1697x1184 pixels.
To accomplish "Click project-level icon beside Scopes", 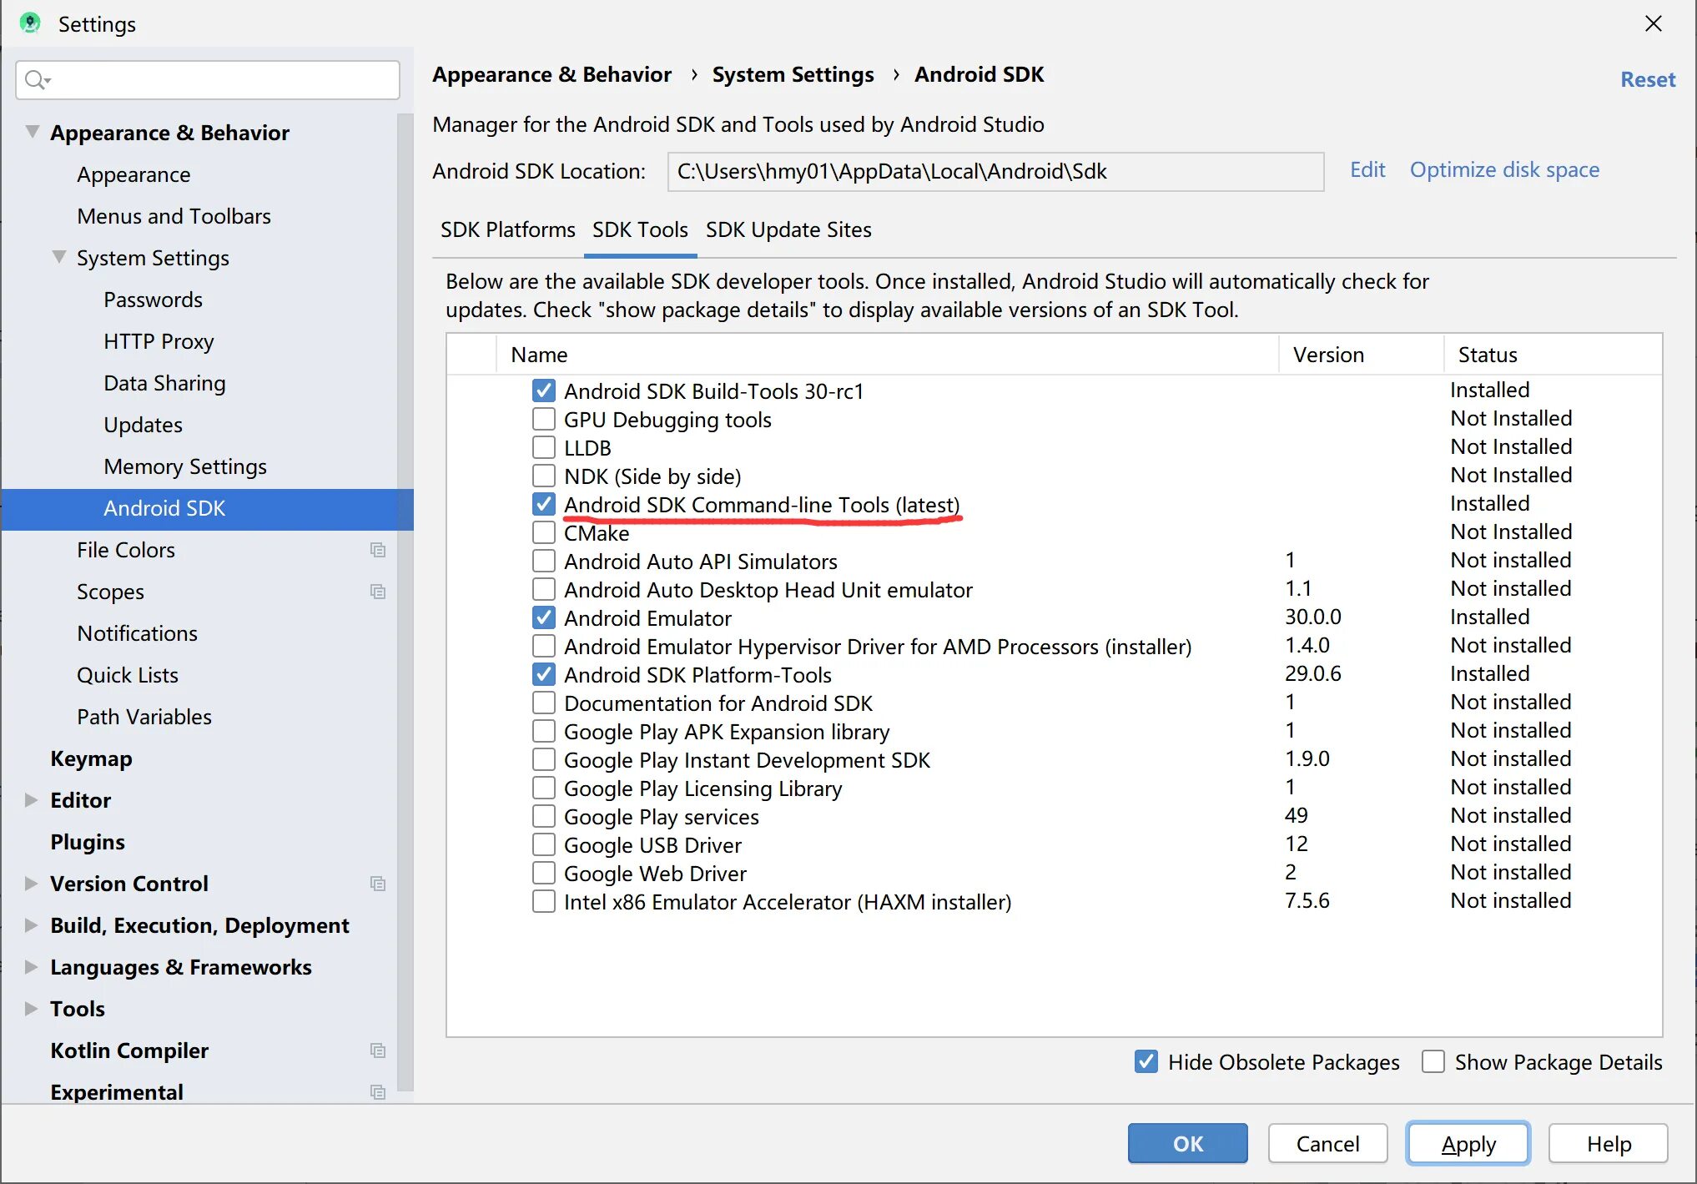I will coord(378,592).
